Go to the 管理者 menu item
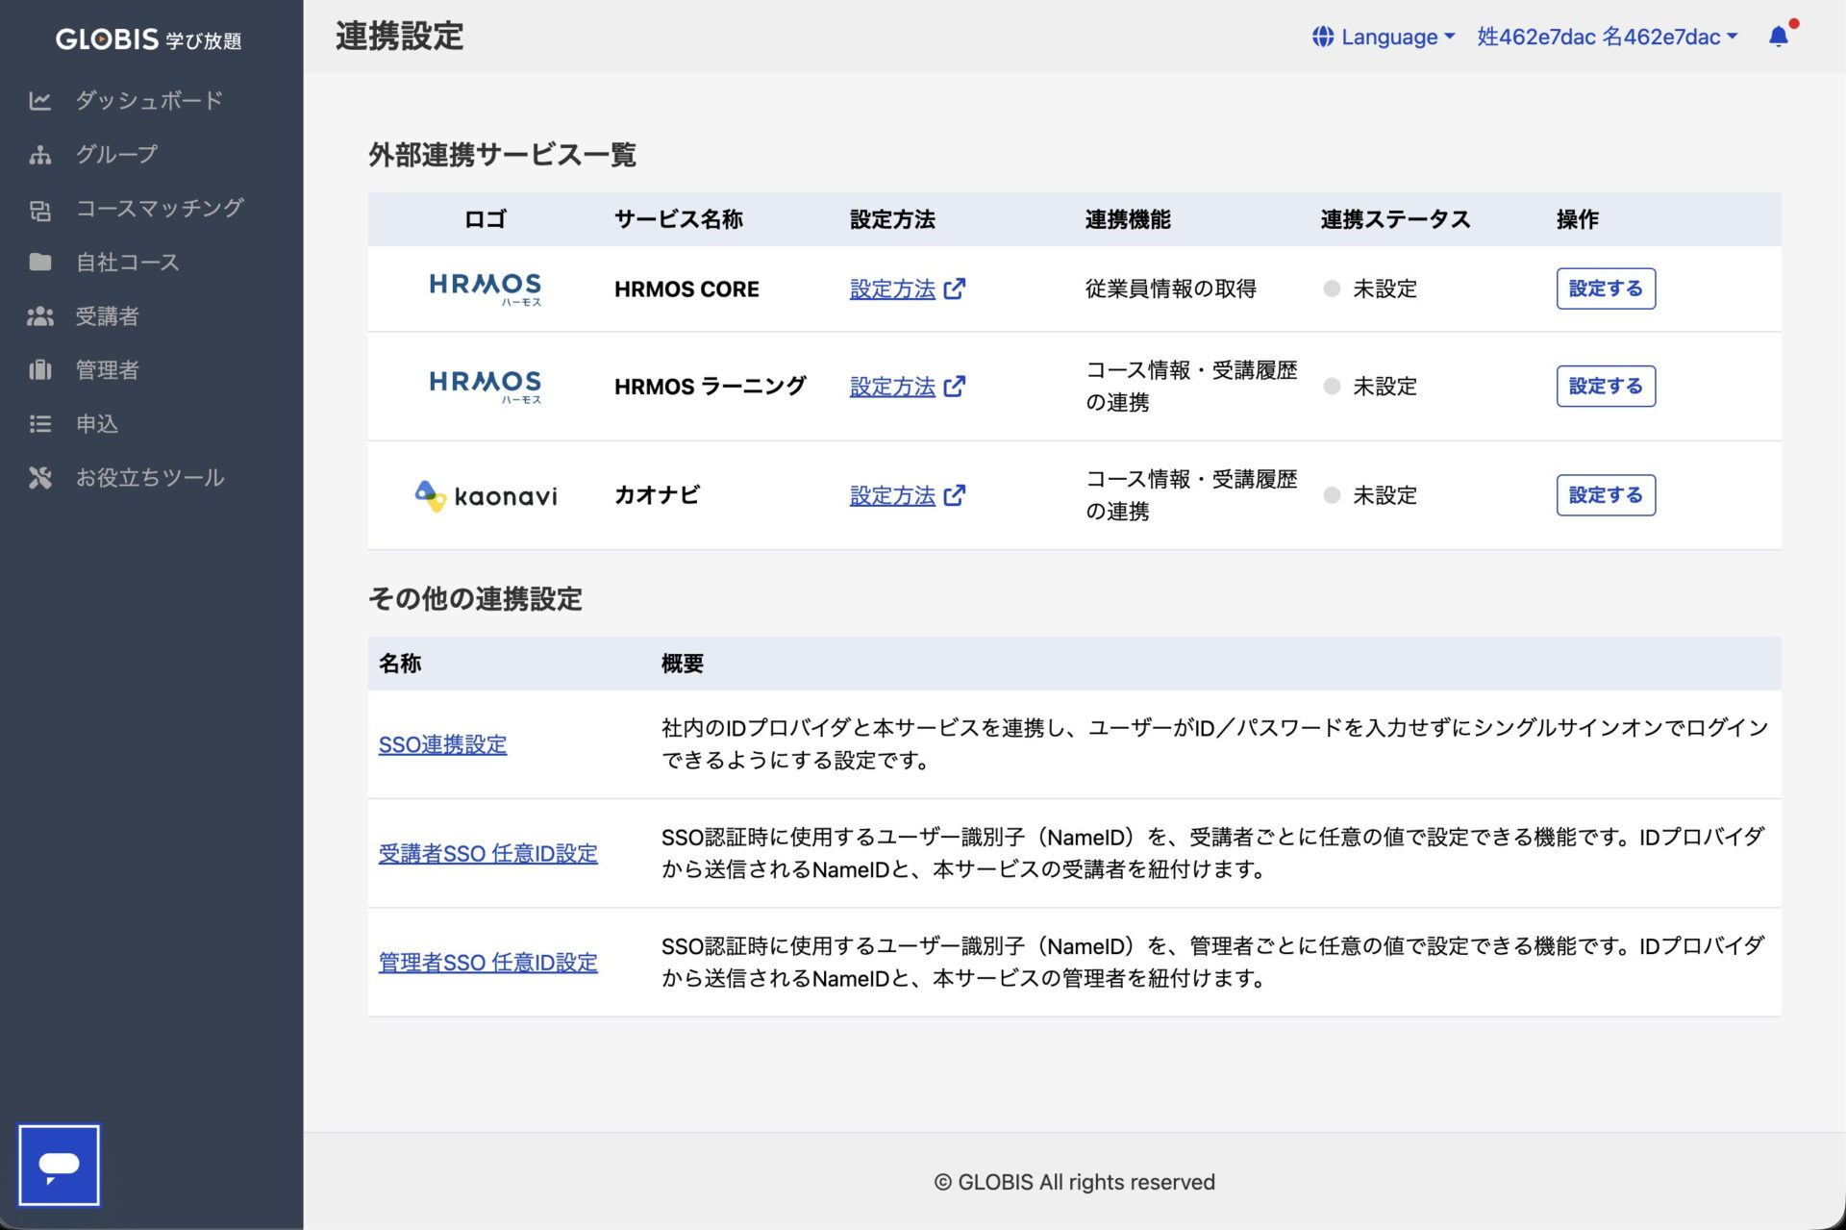The width and height of the screenshot is (1846, 1230). pyautogui.click(x=108, y=370)
